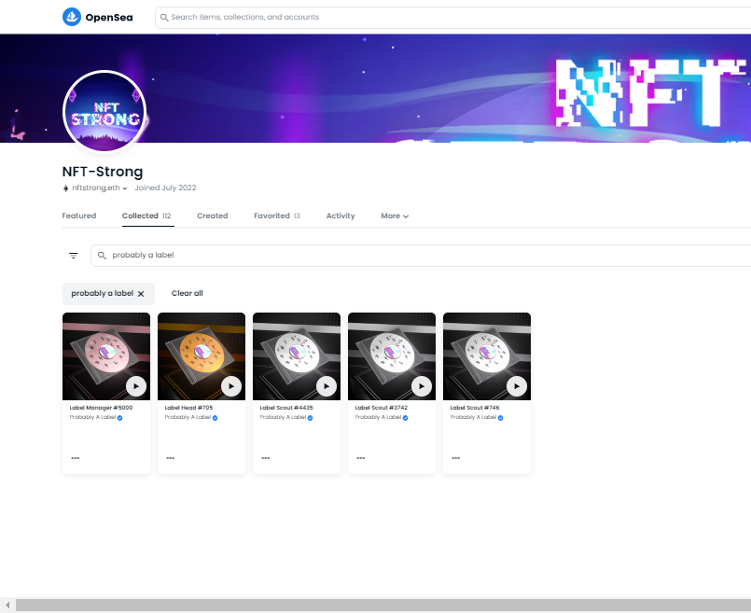Open more options for Label Scout #3742

tap(361, 458)
